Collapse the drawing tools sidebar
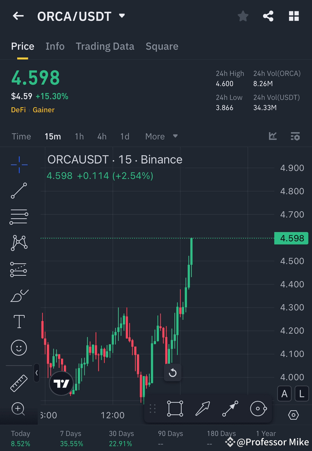The width and height of the screenshot is (312, 451). coord(37,373)
